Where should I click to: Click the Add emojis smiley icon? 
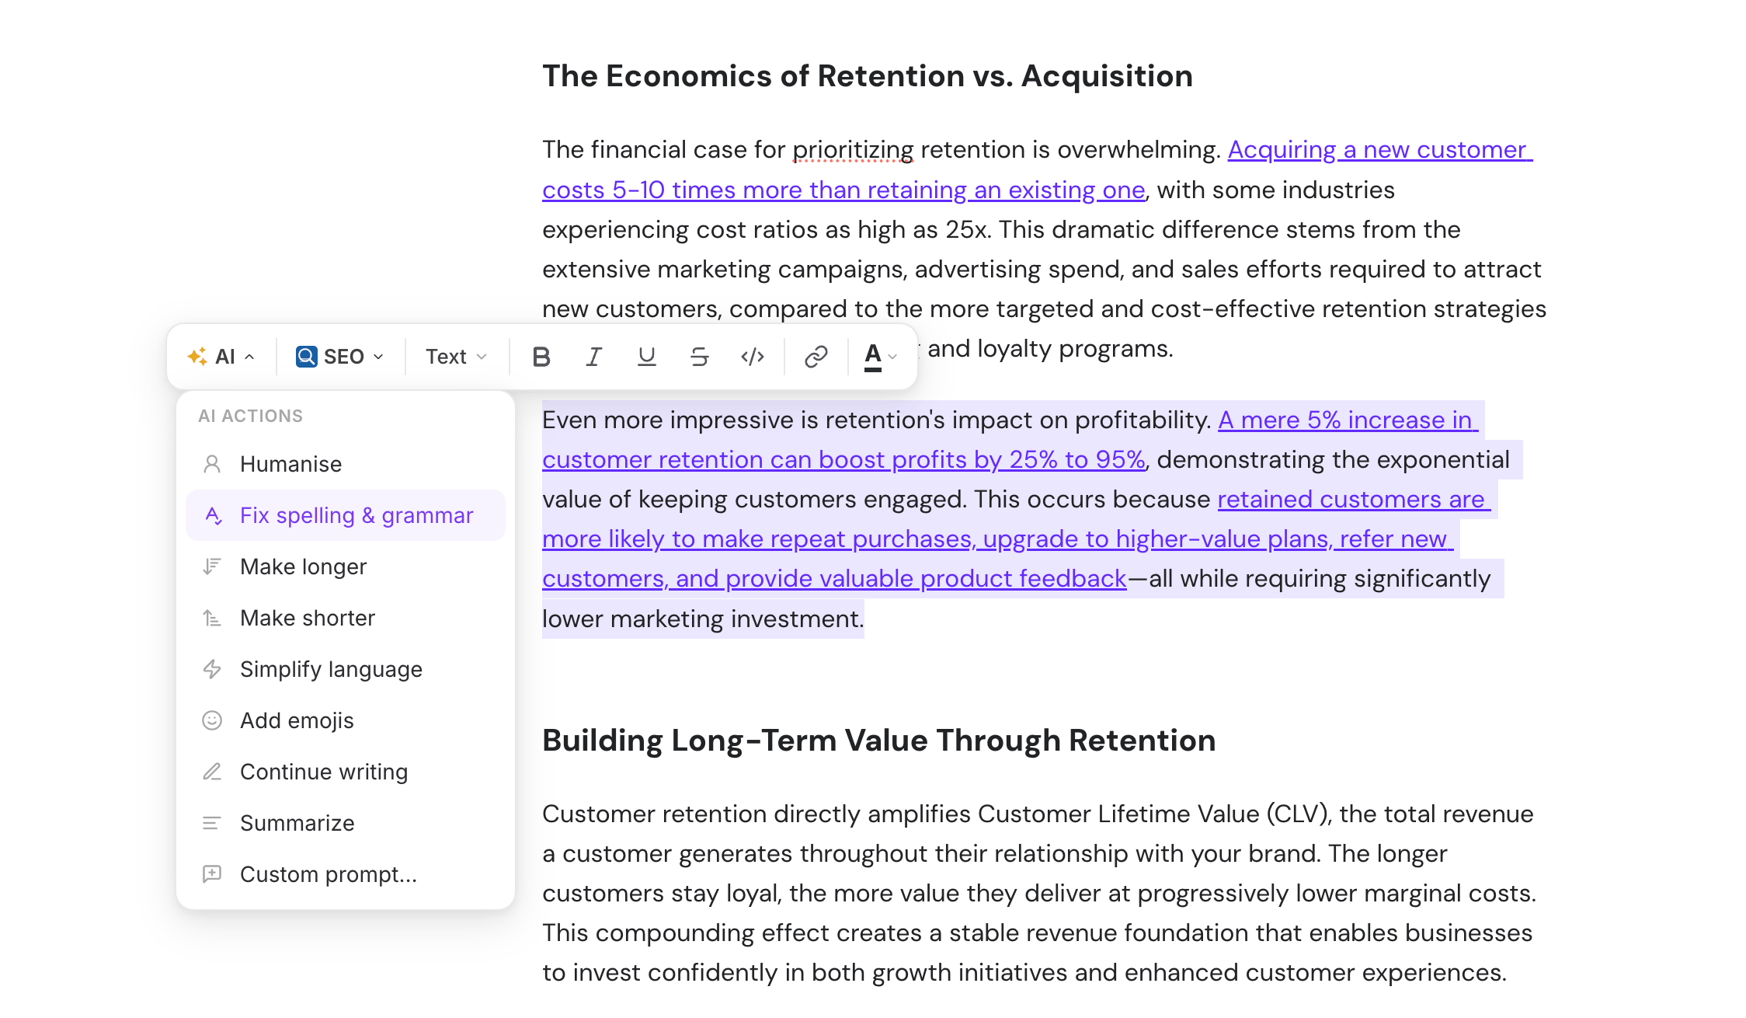[212, 720]
